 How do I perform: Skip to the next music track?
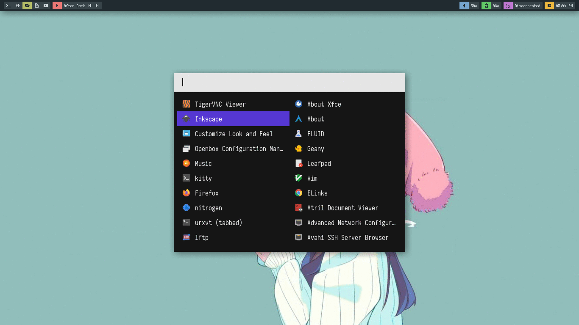[97, 6]
